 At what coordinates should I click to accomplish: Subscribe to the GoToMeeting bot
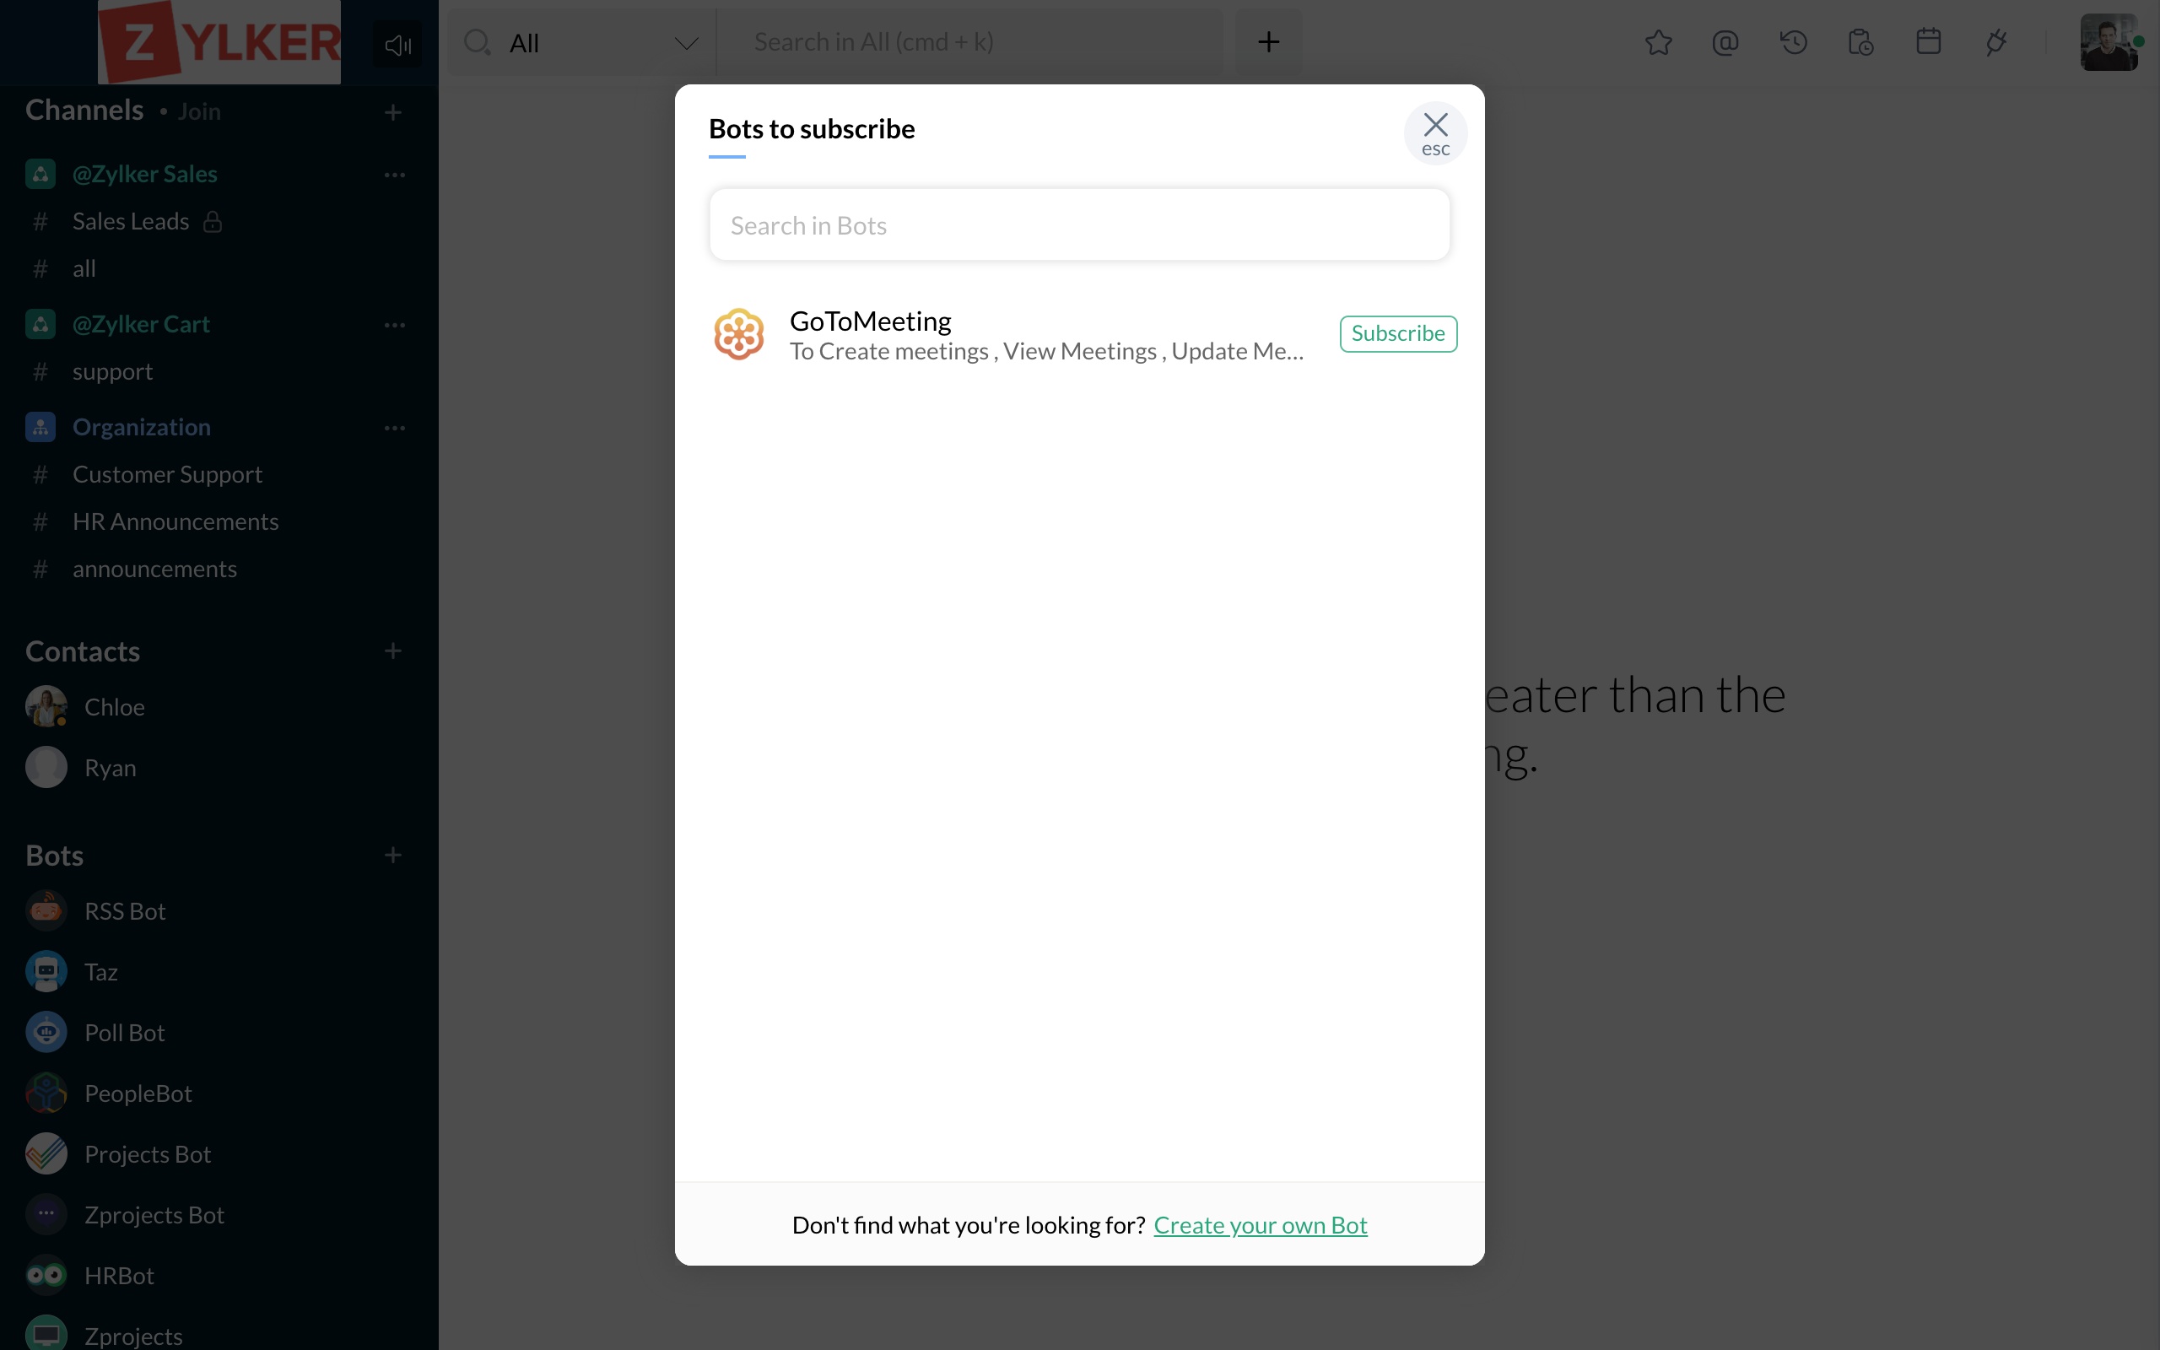click(x=1398, y=334)
